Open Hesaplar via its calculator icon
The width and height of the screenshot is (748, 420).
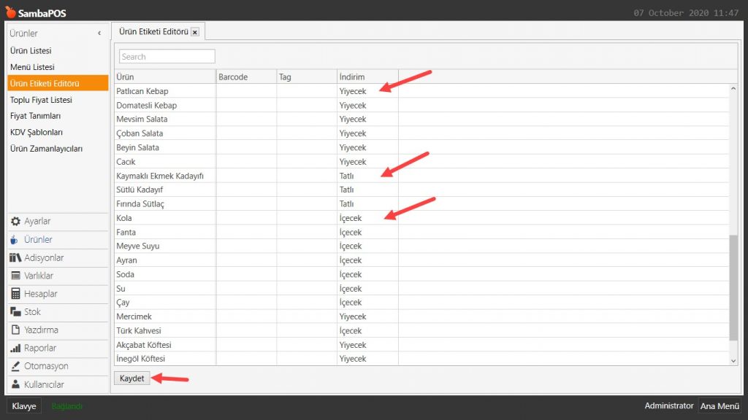click(15, 294)
